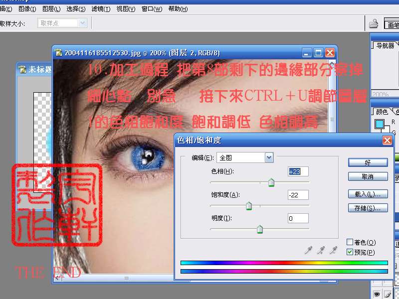Click the file browser icon in options bar
399x299 pixels.
click(x=373, y=23)
